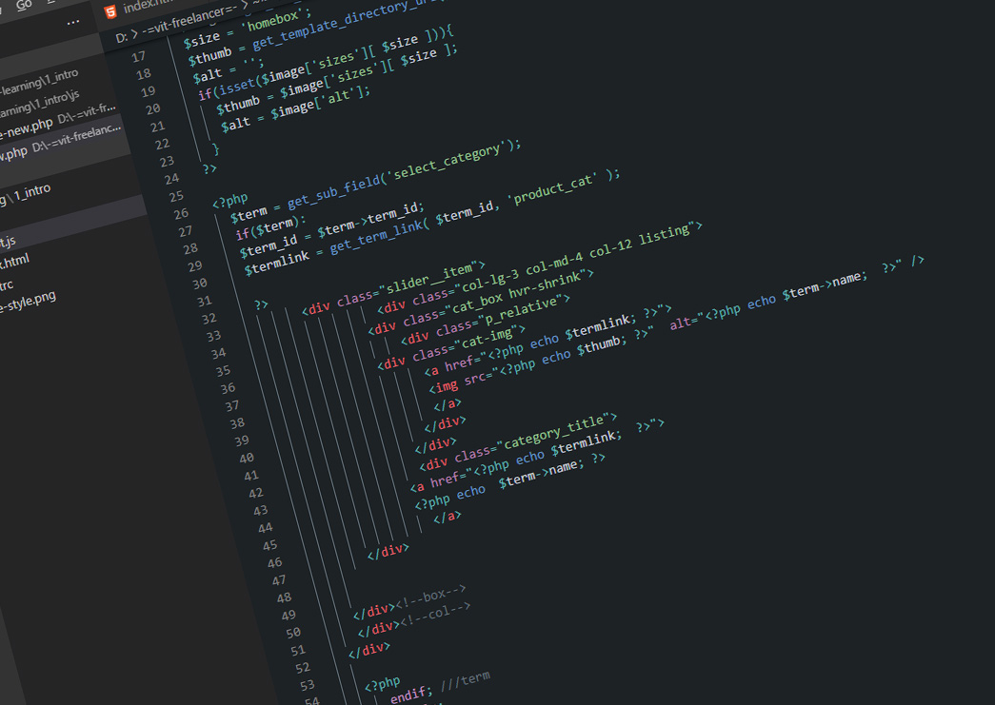Click line number 47 in the gutter
Screen dimensions: 995x705
(279, 580)
